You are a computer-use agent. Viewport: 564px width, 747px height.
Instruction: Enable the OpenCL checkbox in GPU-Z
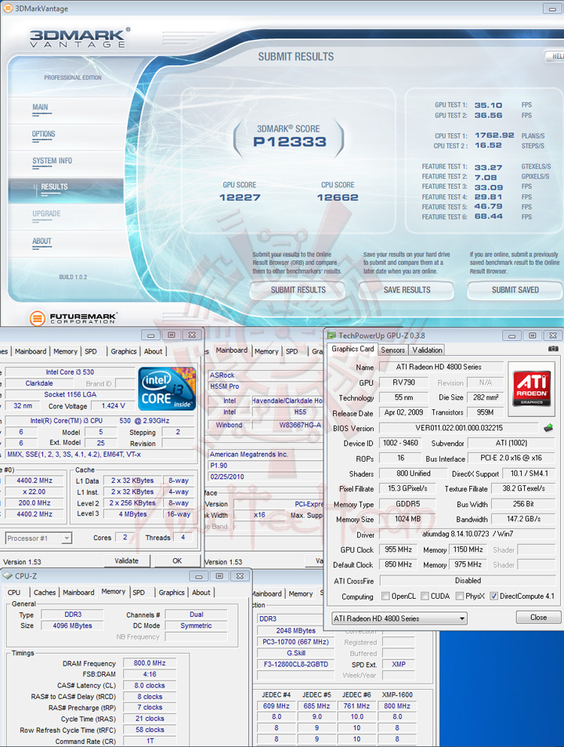click(x=385, y=596)
